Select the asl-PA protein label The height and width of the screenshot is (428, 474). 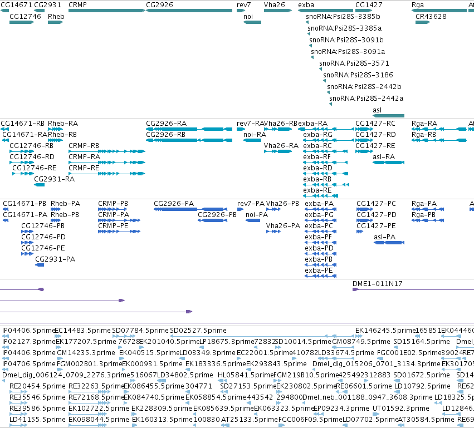[384, 238]
